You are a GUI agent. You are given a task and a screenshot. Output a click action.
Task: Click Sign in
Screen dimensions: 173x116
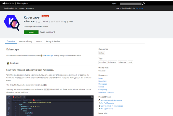pos(114,4)
